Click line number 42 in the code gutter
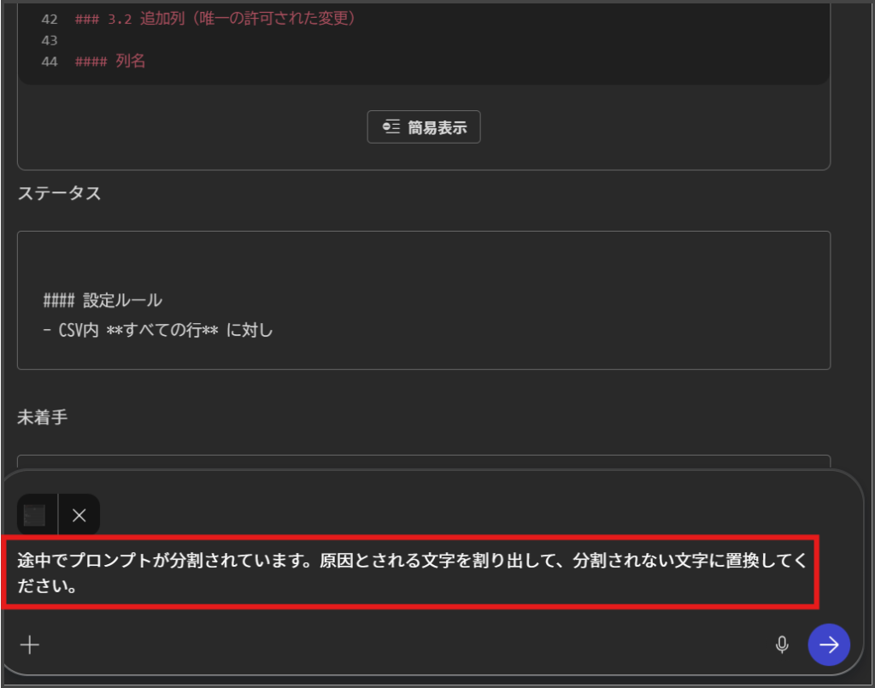This screenshot has height=688, width=875. (x=49, y=18)
